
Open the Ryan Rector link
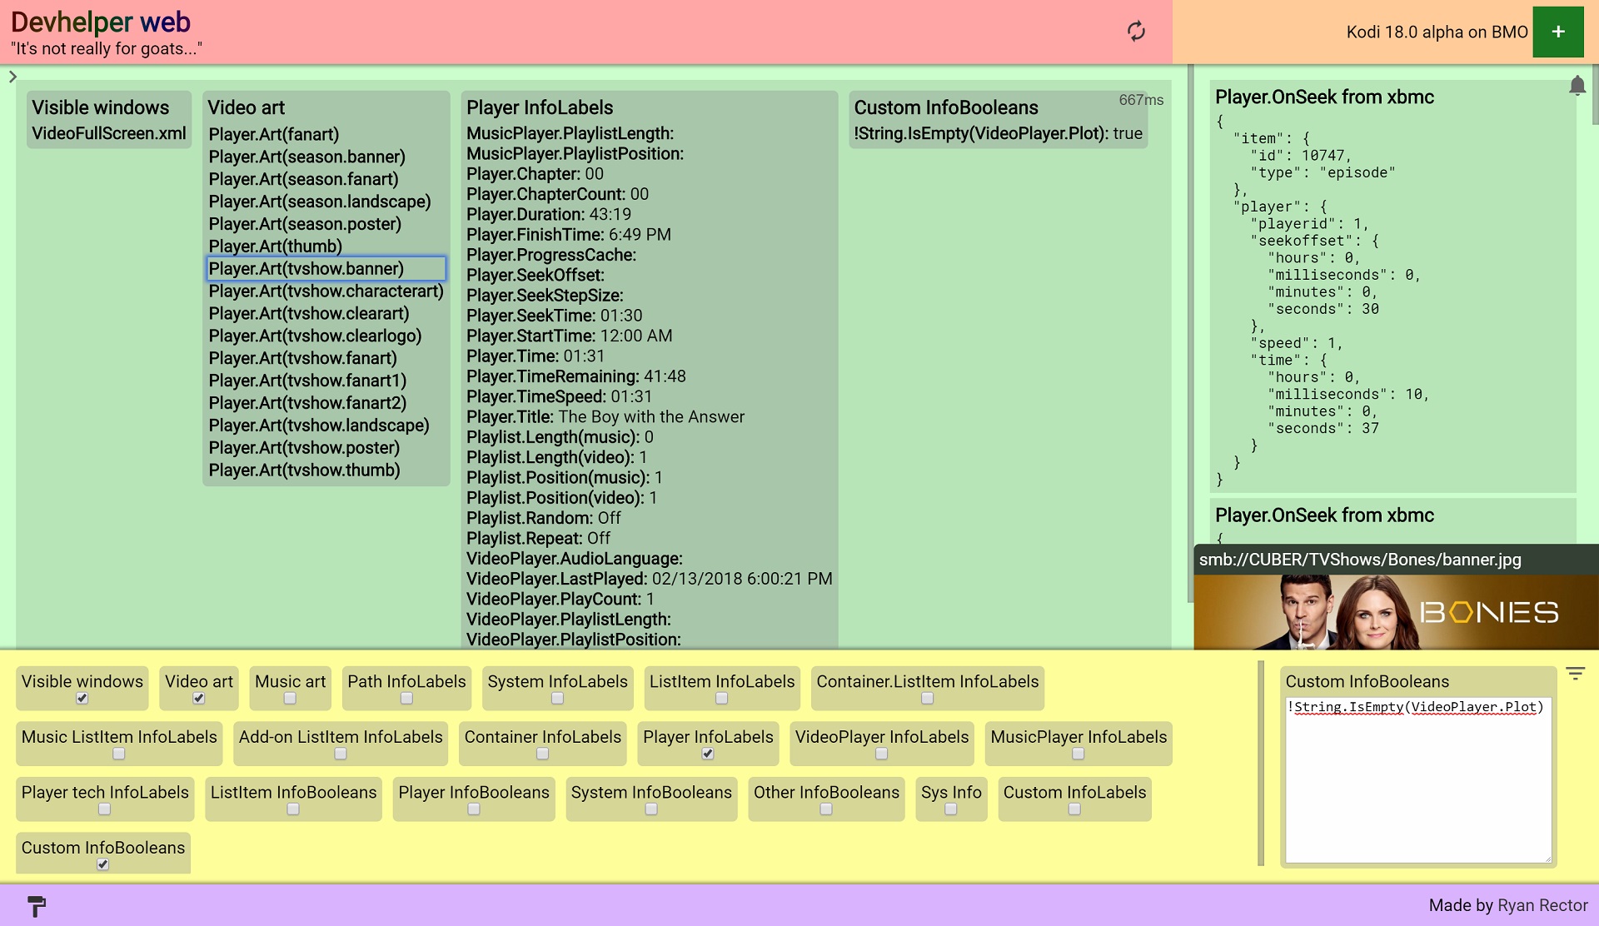(1542, 905)
